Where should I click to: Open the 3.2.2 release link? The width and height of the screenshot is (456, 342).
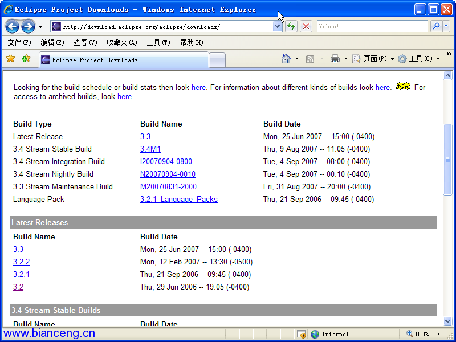coord(21,262)
